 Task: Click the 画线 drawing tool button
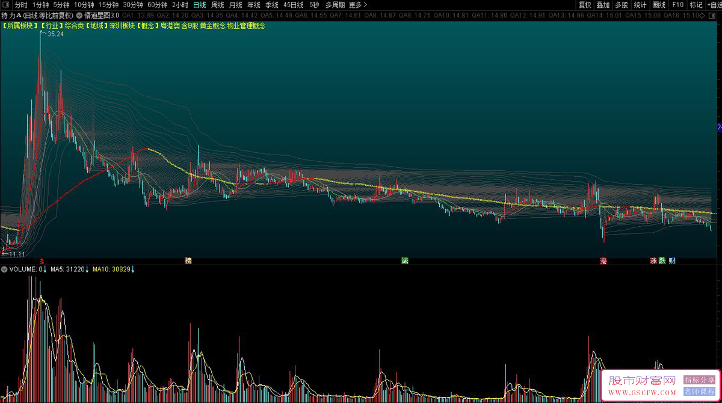click(x=659, y=5)
